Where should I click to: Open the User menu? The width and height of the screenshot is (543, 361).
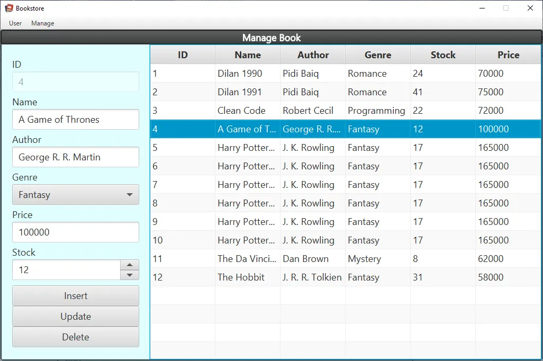(x=15, y=23)
